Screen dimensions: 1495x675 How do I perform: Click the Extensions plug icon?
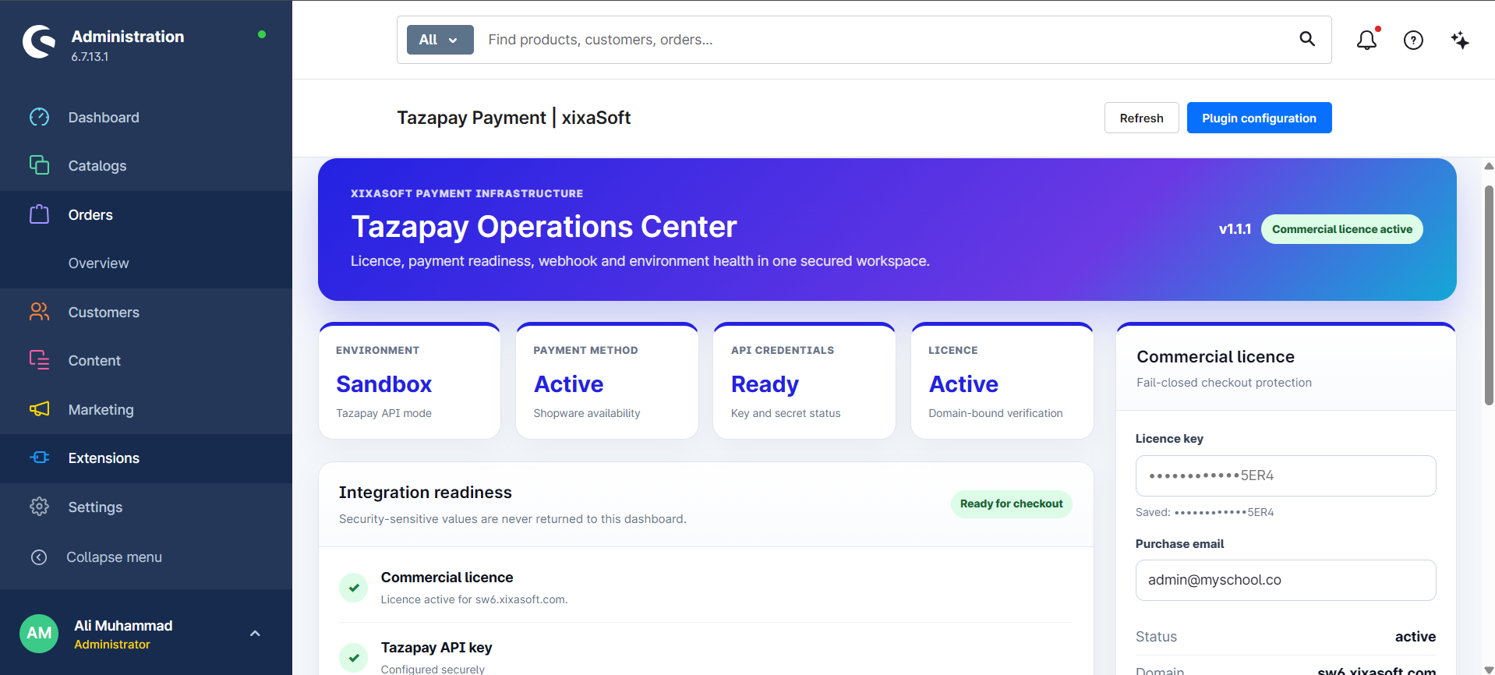pos(39,458)
